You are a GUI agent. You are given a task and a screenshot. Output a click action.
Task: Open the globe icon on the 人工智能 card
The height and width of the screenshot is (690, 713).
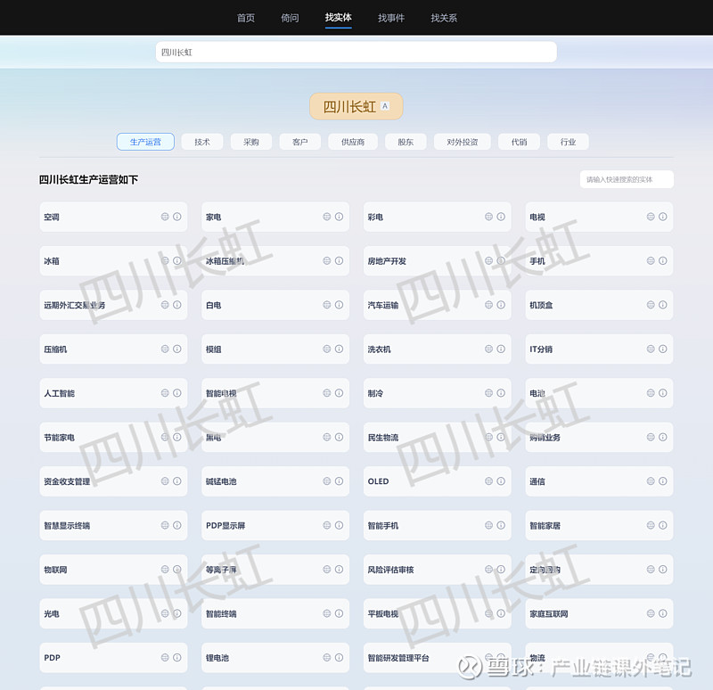[165, 393]
